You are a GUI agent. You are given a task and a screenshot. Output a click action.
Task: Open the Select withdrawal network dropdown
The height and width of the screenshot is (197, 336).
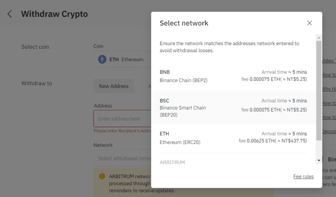pyautogui.click(x=122, y=158)
